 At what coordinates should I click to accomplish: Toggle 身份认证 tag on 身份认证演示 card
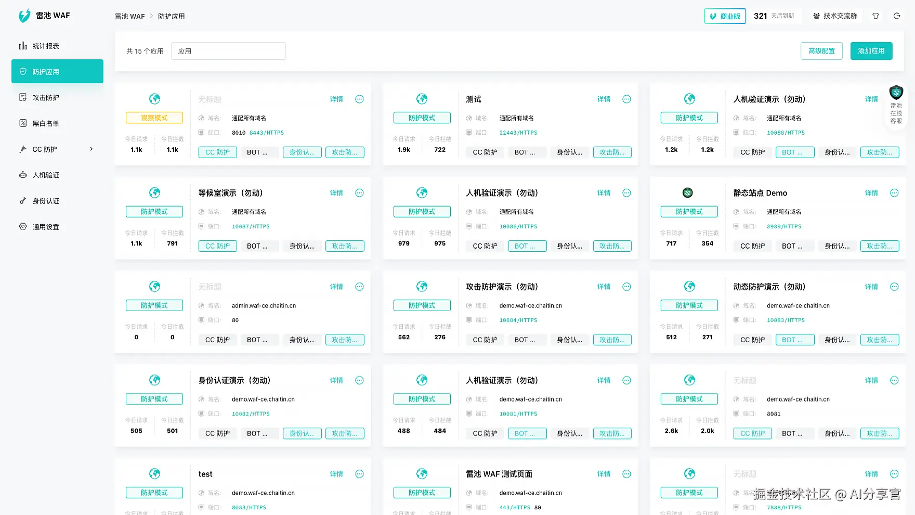click(302, 433)
